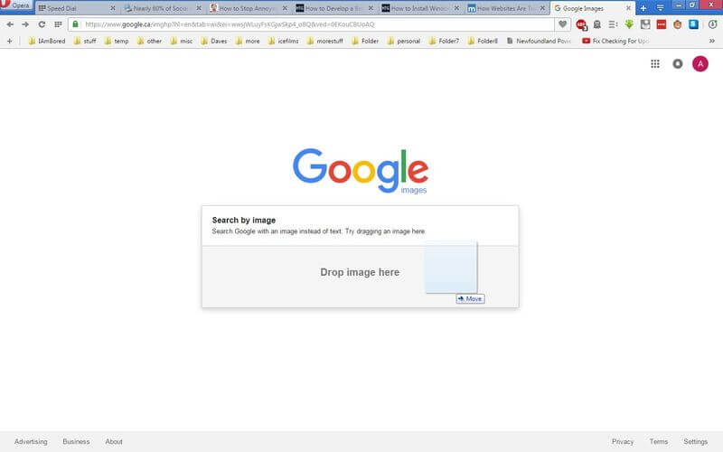723x452 pixels.
Task: Reload the current page
Action: coord(42,24)
